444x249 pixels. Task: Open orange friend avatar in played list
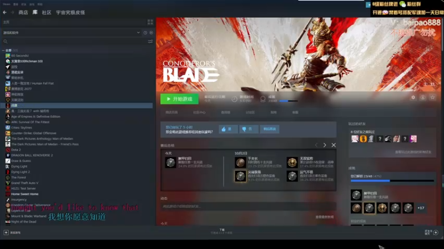[364, 139]
